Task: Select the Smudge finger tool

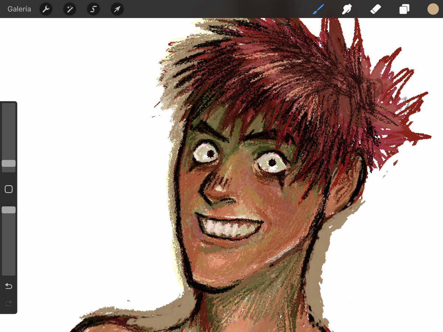Action: [x=346, y=9]
